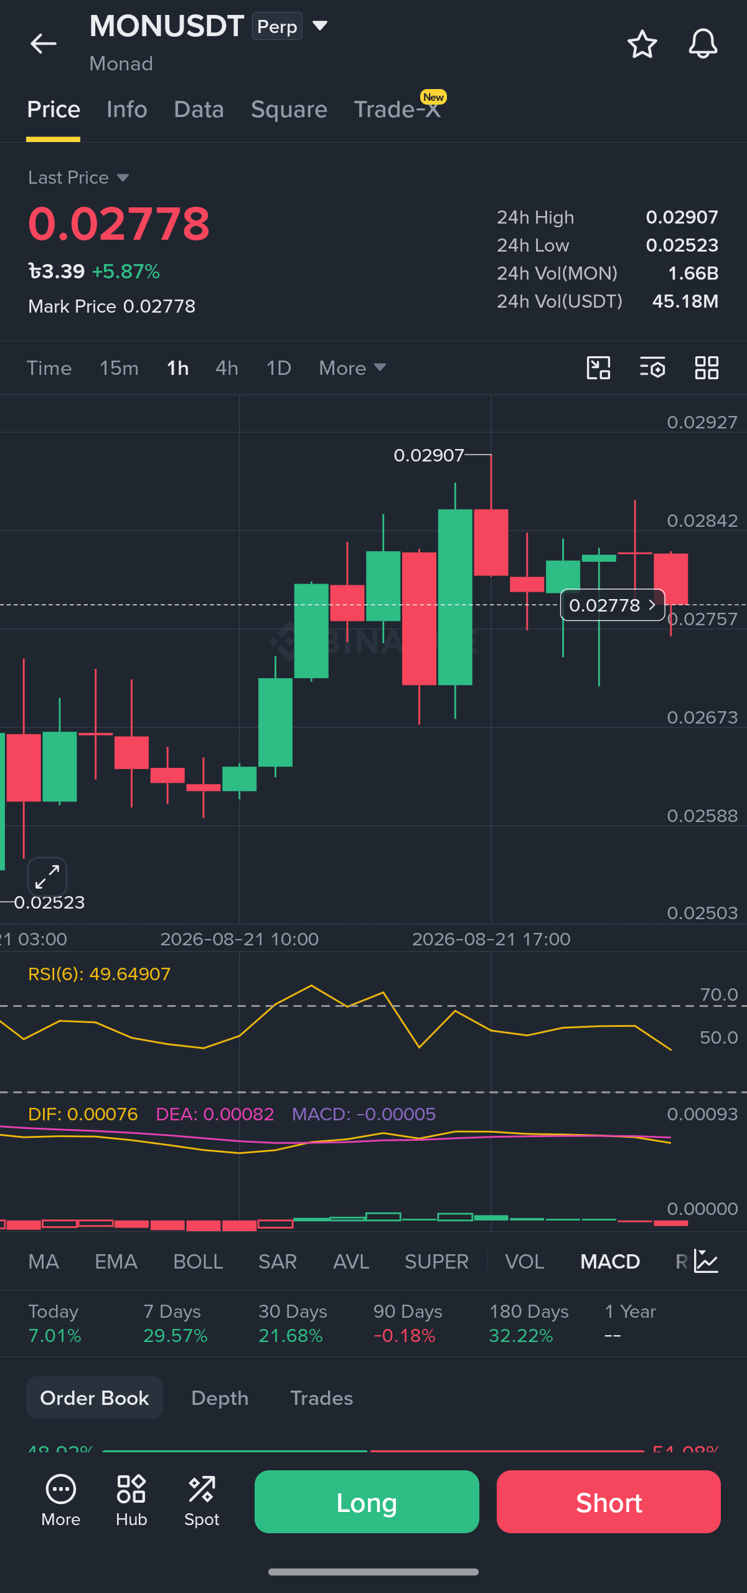The image size is (747, 1593).
Task: Select the 15m chart interval
Action: pos(119,368)
